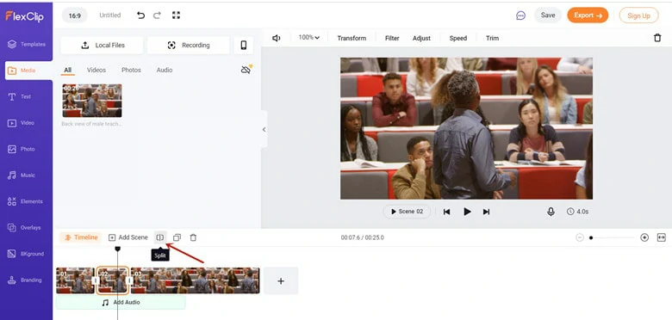Image resolution: width=672 pixels, height=320 pixels.
Task: Open the Speed options
Action: (x=458, y=38)
